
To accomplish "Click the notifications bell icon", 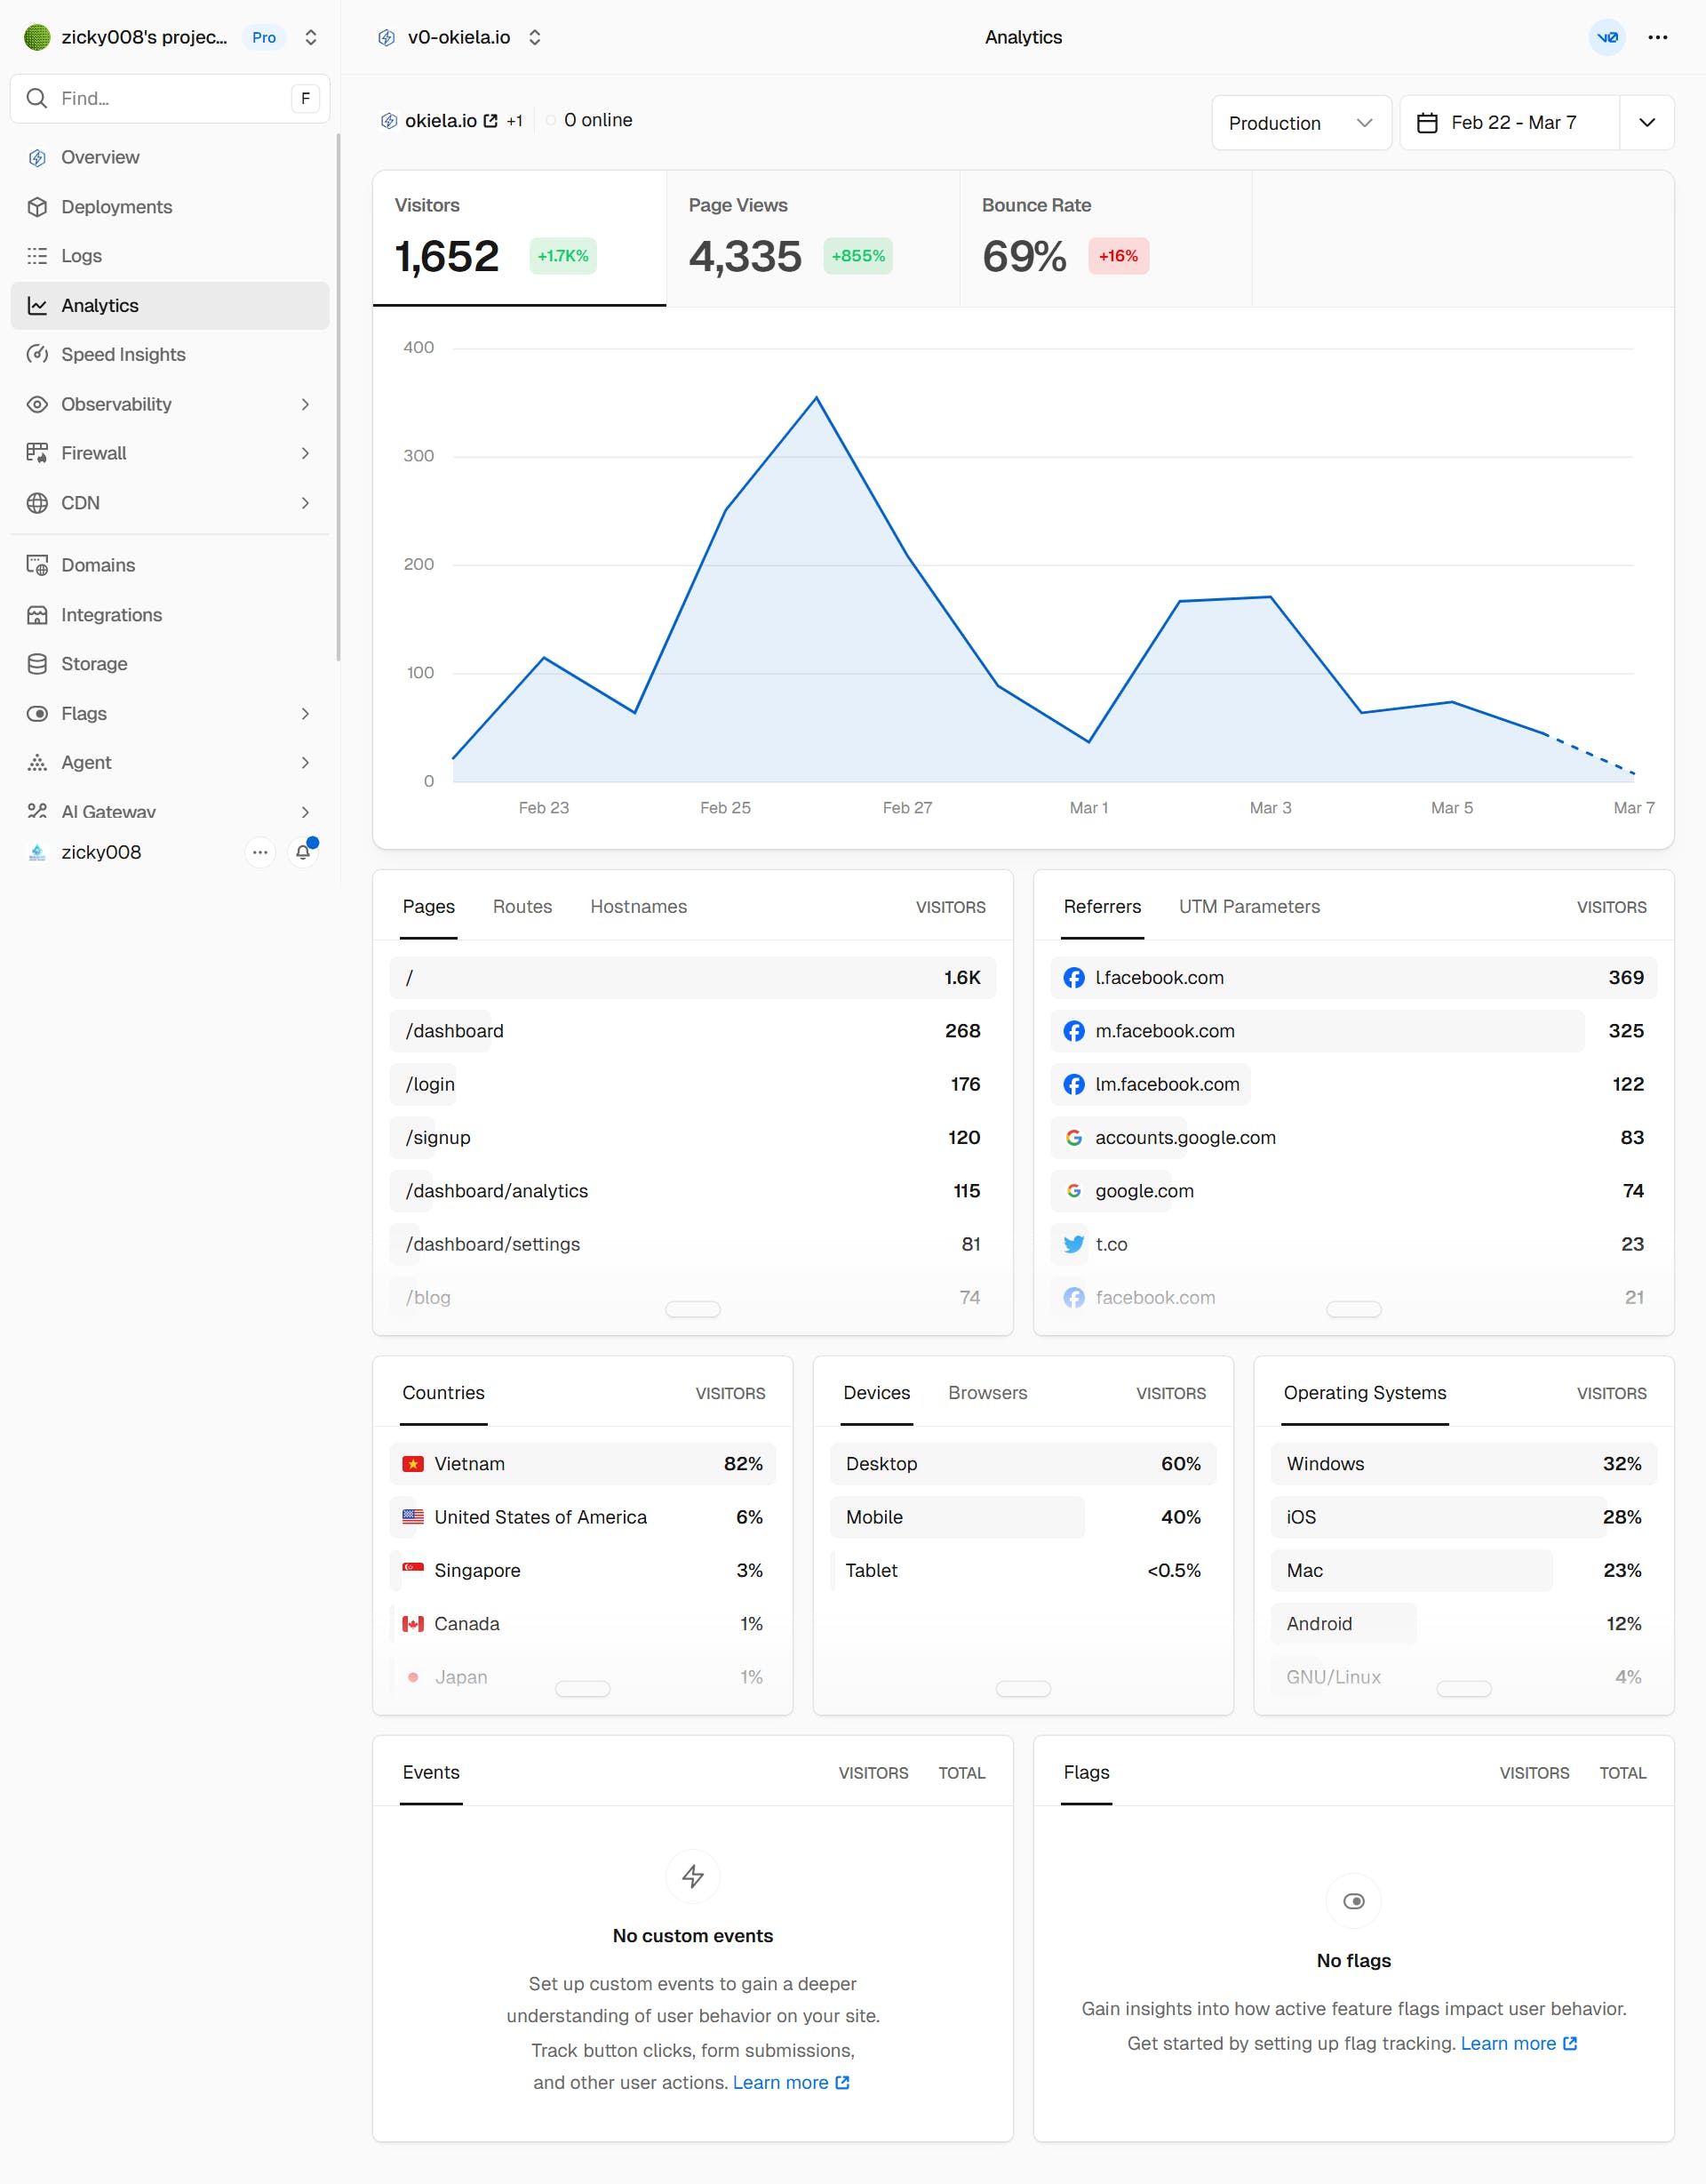I will (303, 852).
